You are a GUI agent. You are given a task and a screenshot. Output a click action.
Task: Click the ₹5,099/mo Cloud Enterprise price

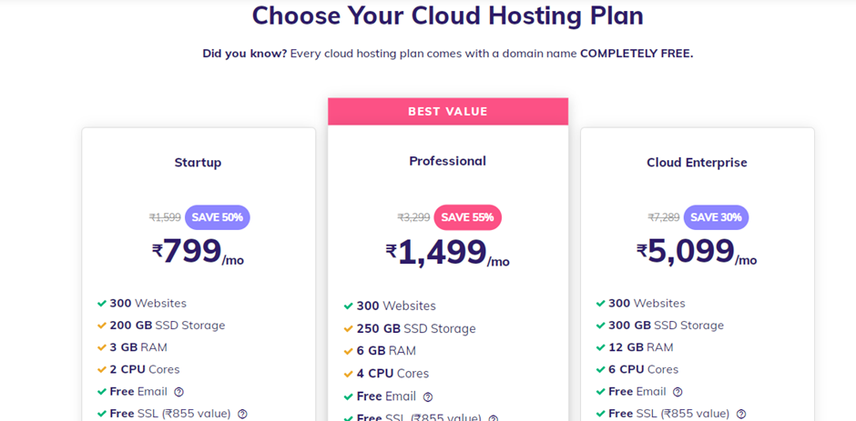pyautogui.click(x=697, y=252)
